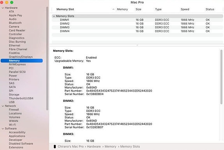Screen dimensions: 224x150
Task: Select Disc Burning in the sidebar
Action: (17, 42)
